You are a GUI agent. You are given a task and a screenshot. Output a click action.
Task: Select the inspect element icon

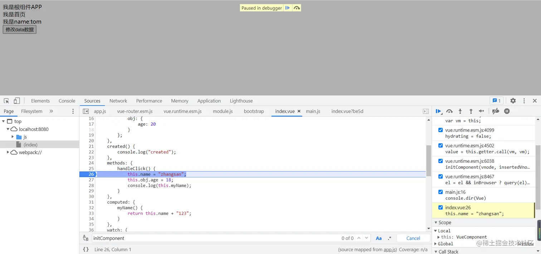tap(6, 101)
